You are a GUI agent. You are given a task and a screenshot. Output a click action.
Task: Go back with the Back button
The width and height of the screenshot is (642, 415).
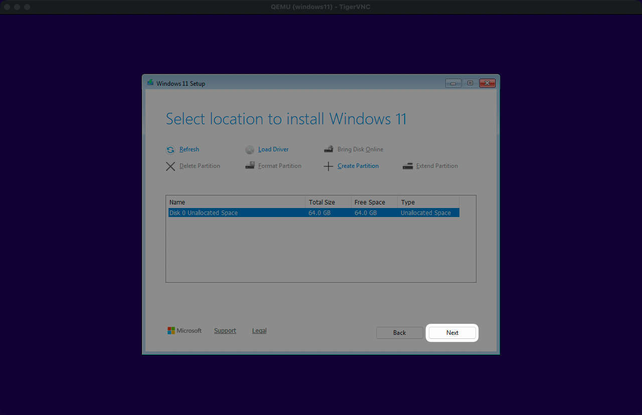pos(400,333)
